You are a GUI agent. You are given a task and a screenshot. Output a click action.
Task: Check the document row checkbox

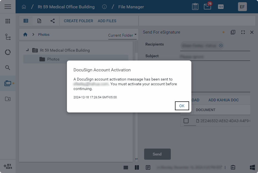[186, 121]
